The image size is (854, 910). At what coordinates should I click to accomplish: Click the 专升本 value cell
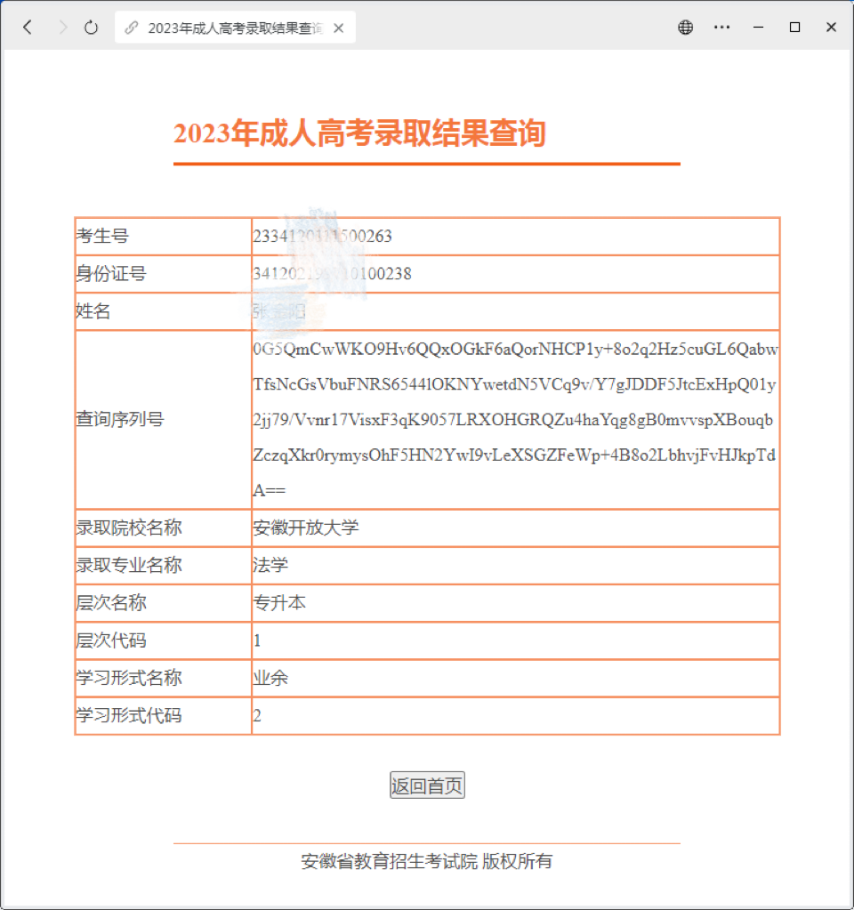tap(516, 603)
